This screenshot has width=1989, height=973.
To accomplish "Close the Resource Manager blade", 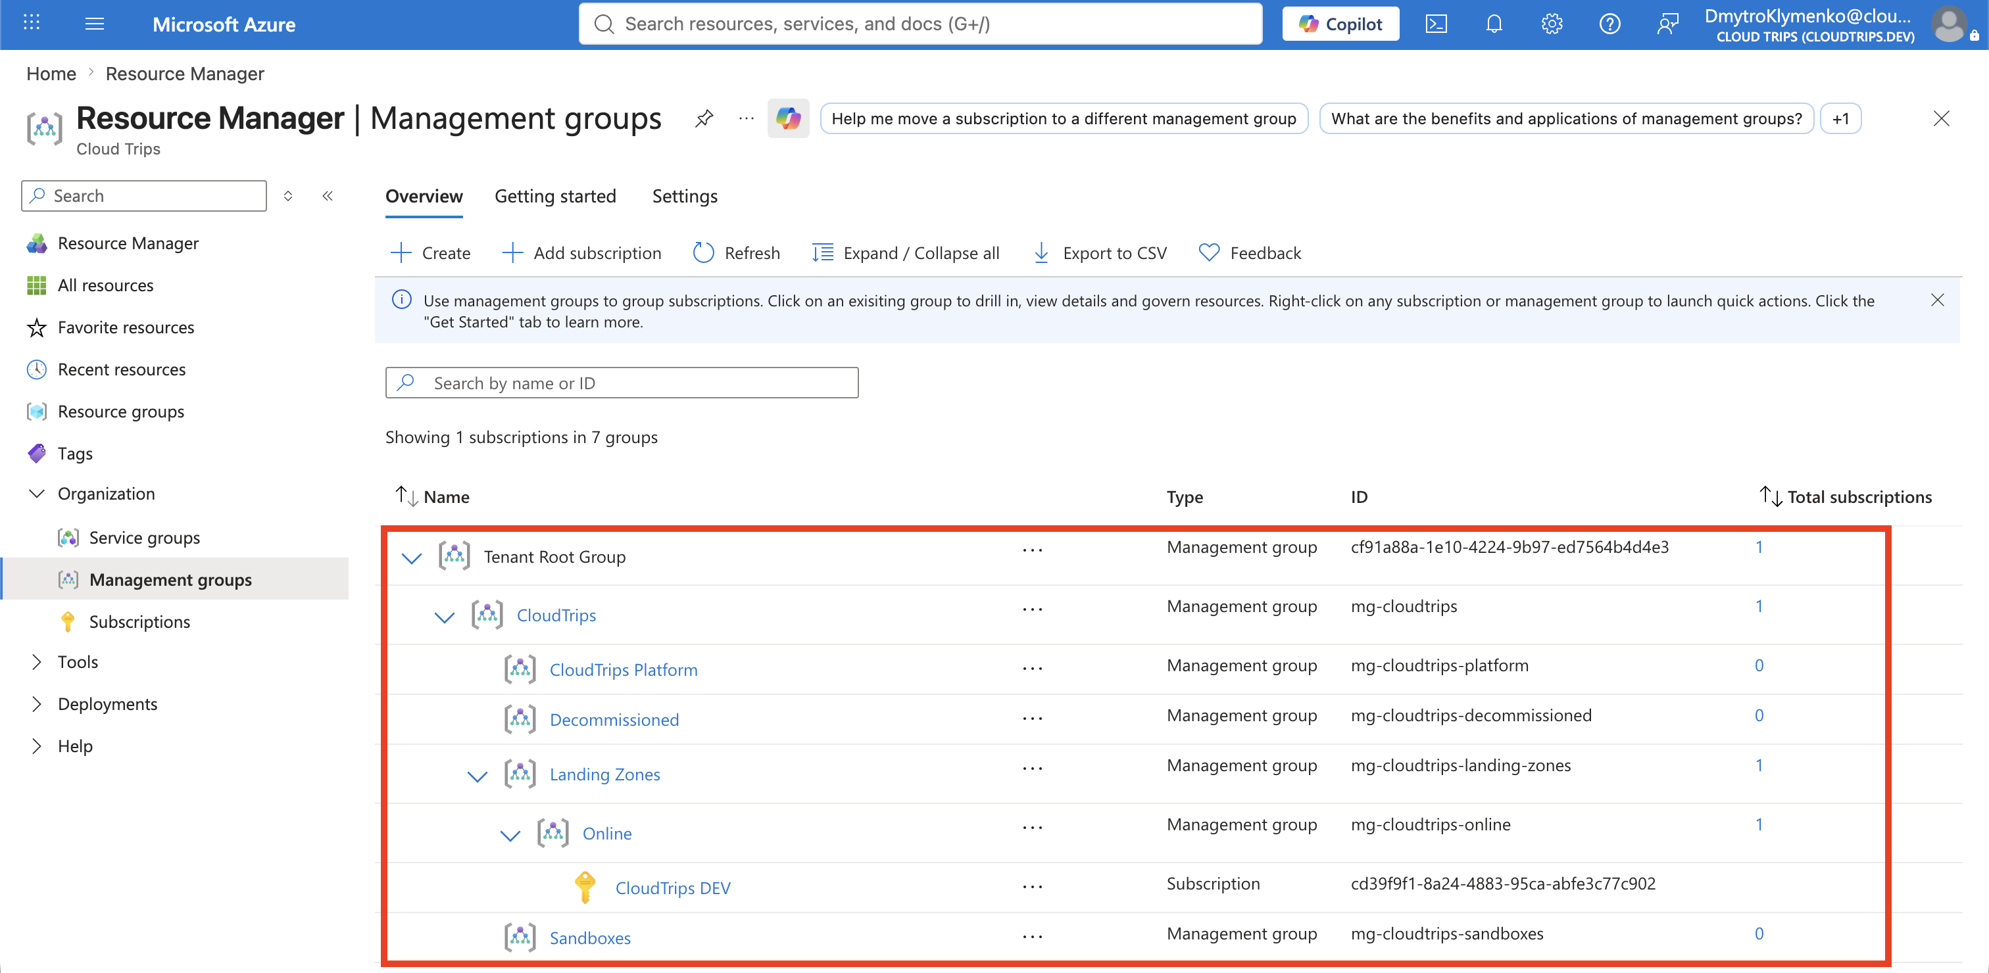I will (x=1940, y=118).
